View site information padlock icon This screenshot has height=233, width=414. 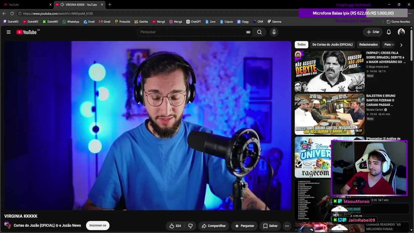coord(20,14)
